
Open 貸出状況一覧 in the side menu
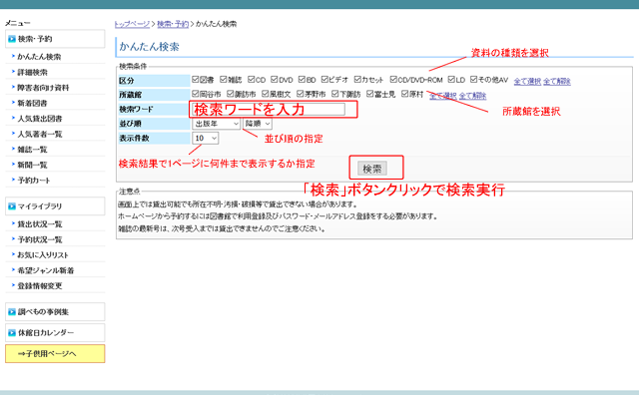point(40,224)
